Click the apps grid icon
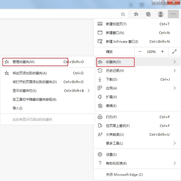 100,88
